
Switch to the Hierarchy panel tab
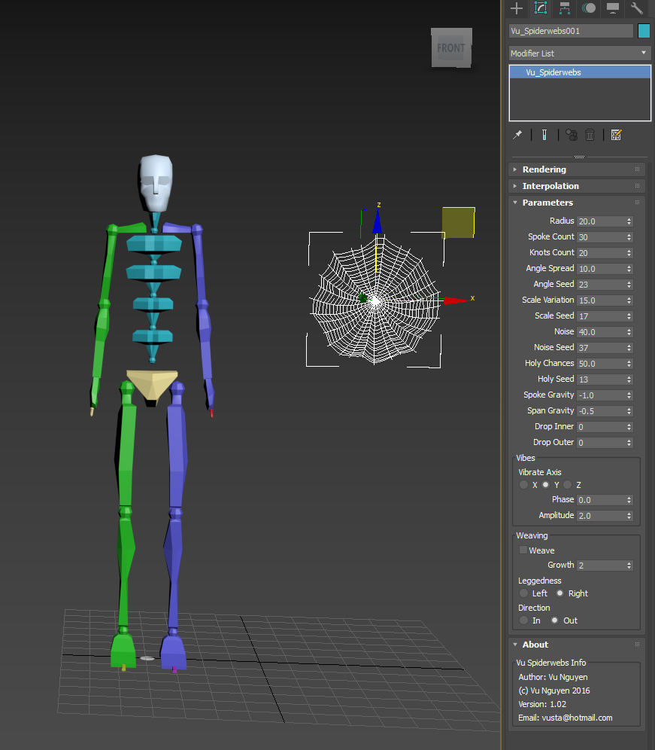tap(565, 8)
